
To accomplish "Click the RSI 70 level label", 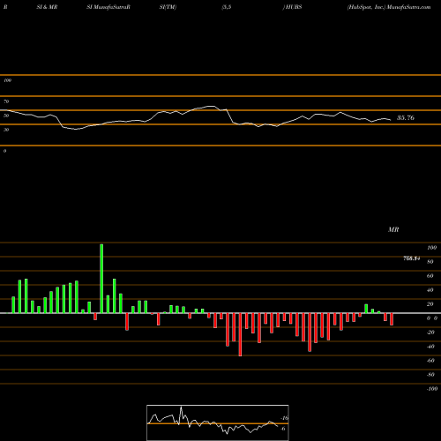I will point(6,101).
